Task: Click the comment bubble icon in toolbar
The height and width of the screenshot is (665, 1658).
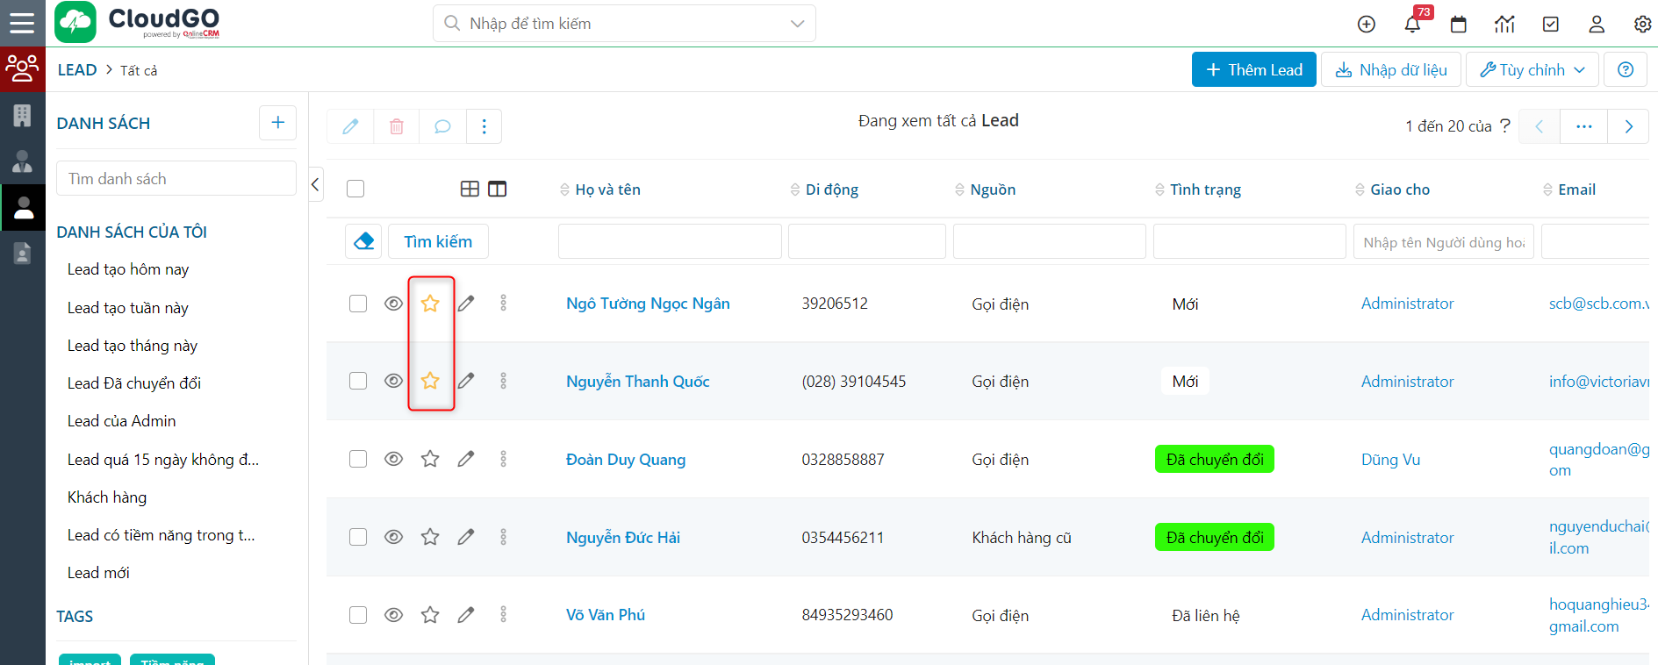Action: pos(442,126)
